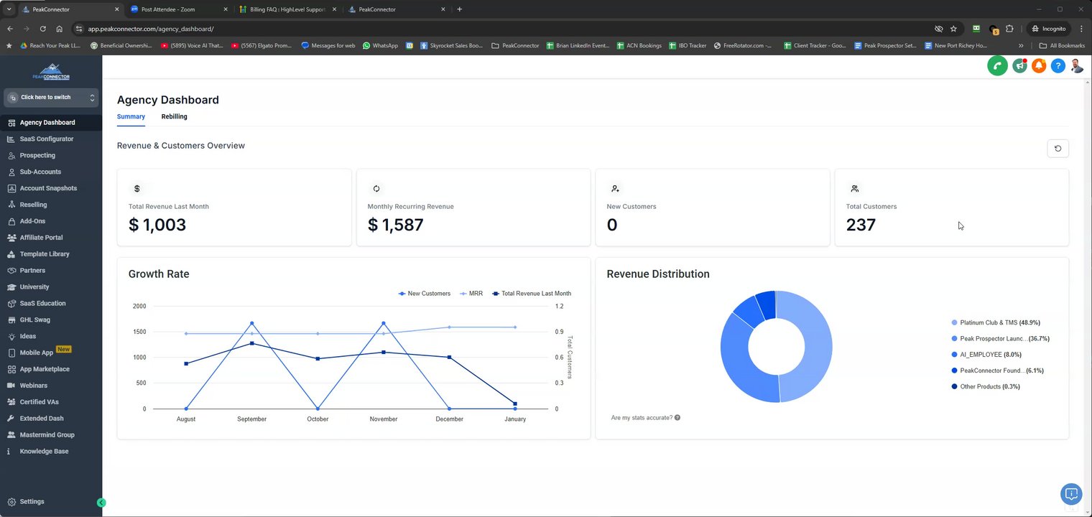Click the green phone dialer icon

[x=997, y=66]
